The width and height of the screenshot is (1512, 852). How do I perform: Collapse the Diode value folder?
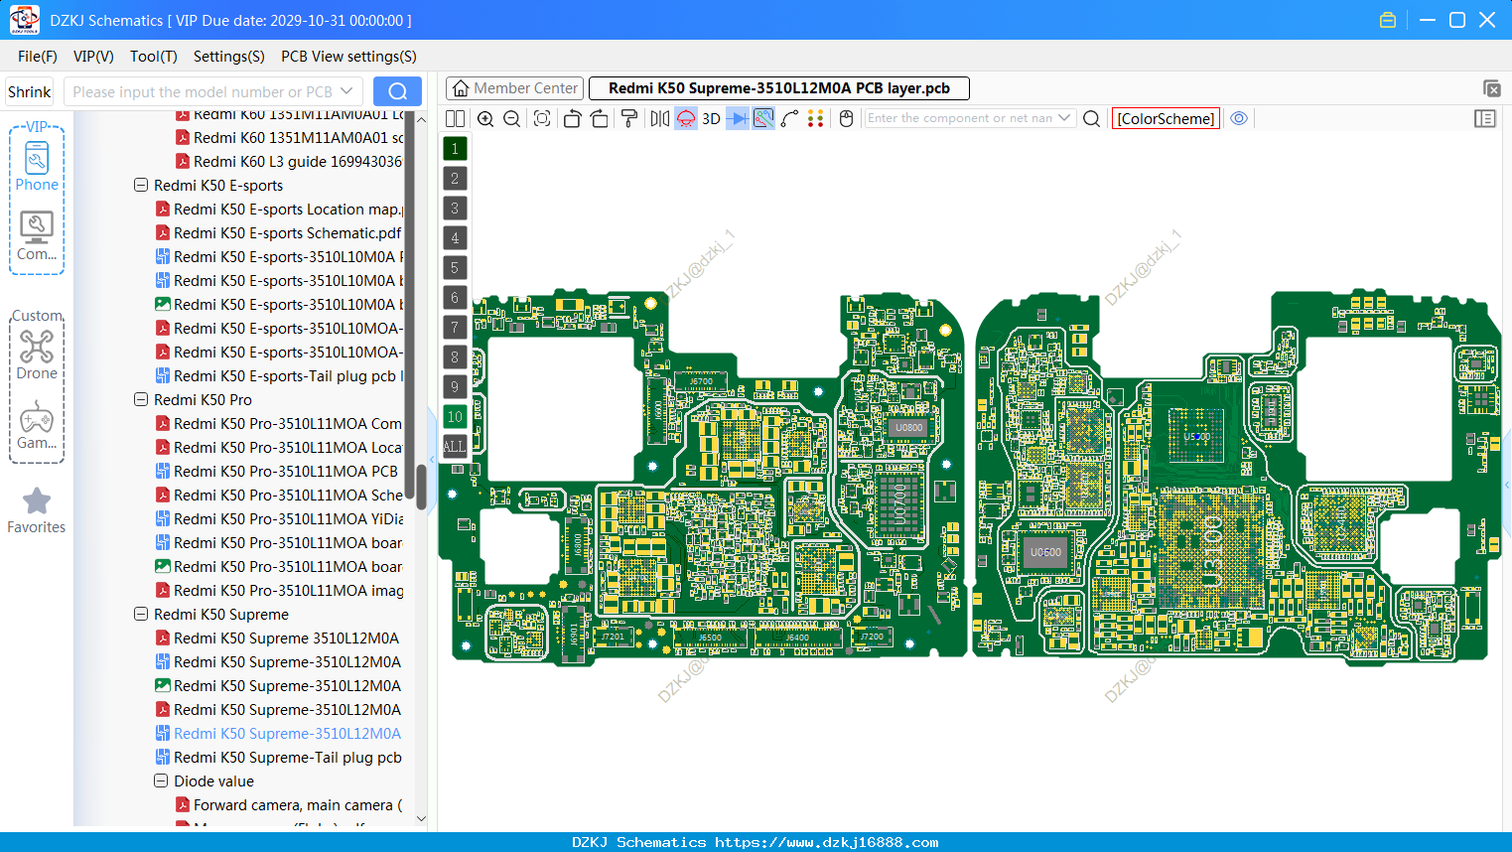[x=161, y=781]
